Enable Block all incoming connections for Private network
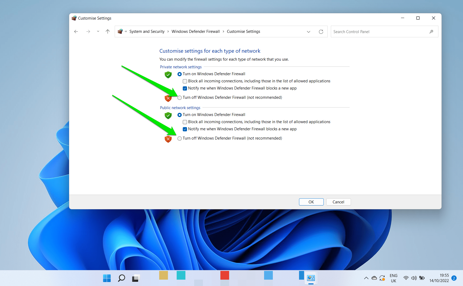This screenshot has width=463, height=286. coord(185,81)
